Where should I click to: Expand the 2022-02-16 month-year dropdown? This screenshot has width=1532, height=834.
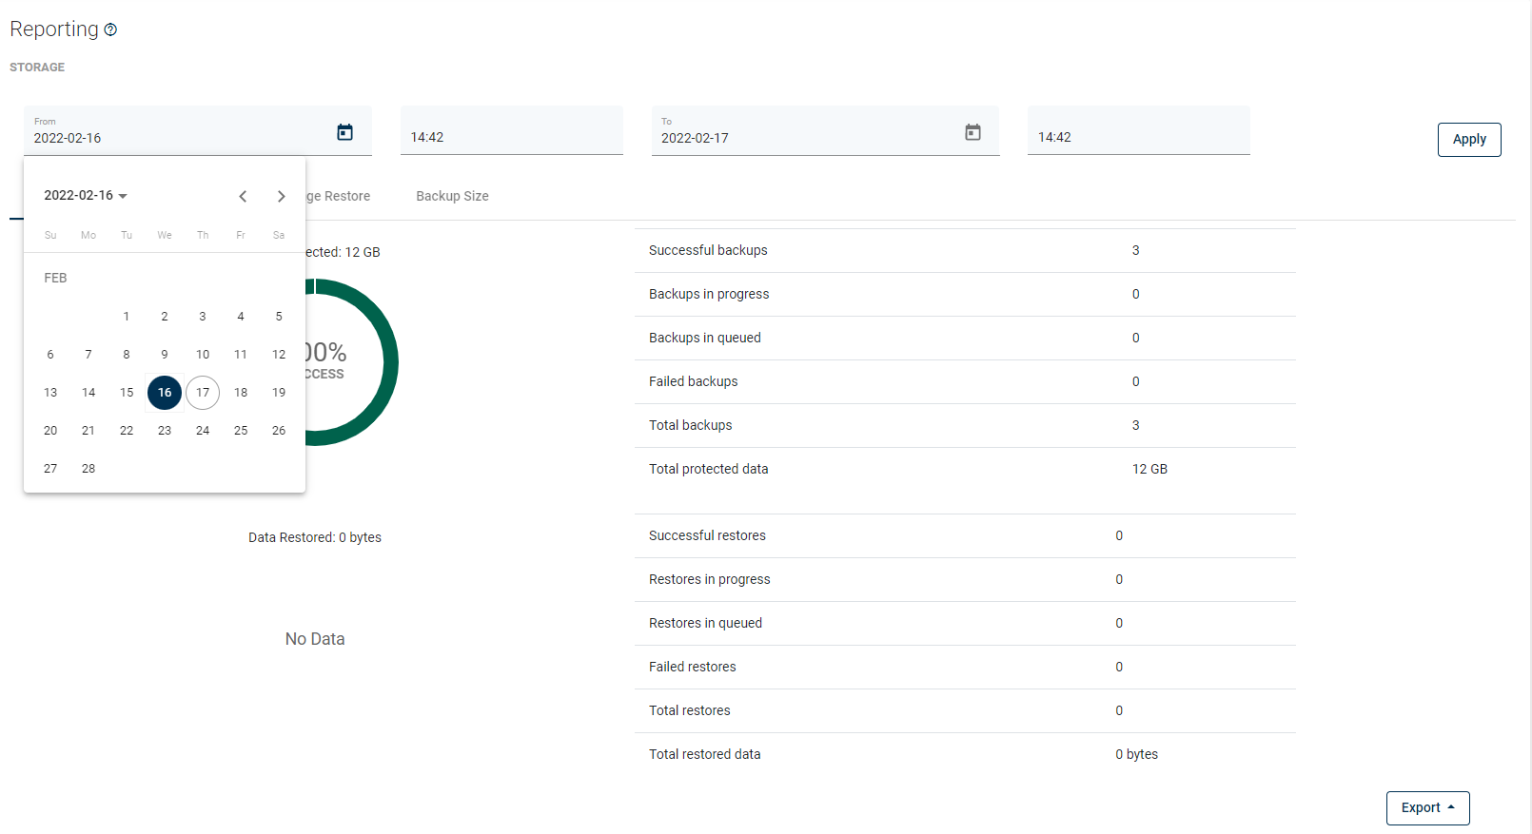(x=86, y=196)
